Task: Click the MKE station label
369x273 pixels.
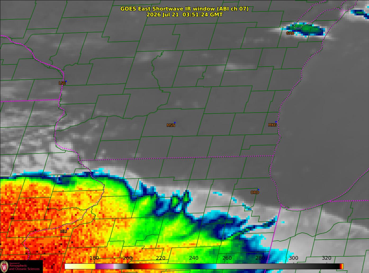Action: 272,125
